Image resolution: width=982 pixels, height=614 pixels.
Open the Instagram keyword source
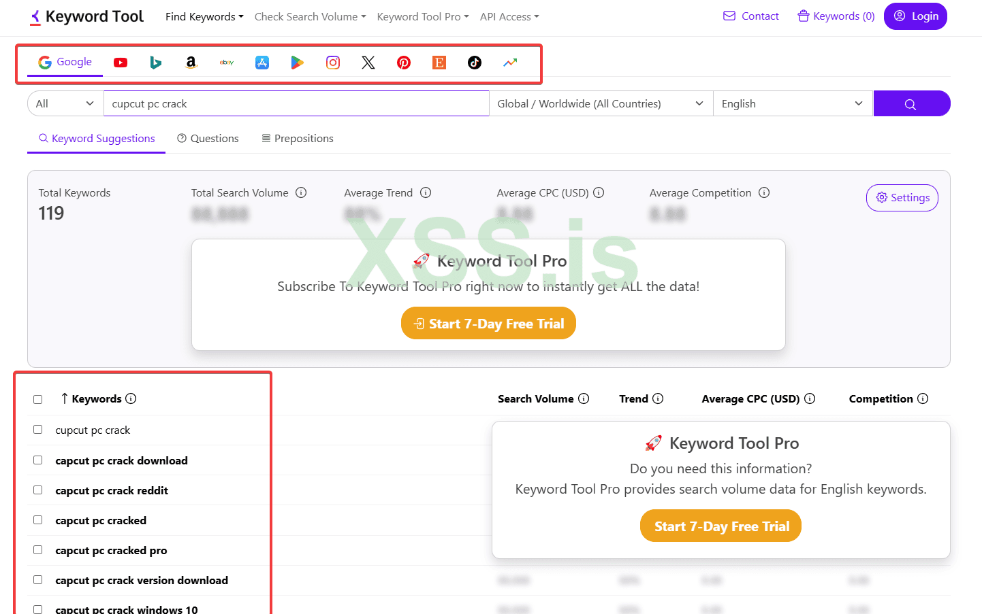(x=333, y=63)
